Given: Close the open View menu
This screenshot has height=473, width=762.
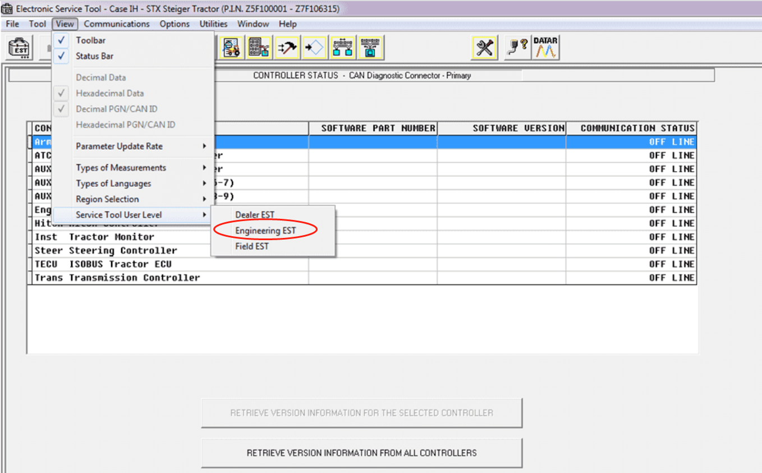Looking at the screenshot, I should (65, 24).
